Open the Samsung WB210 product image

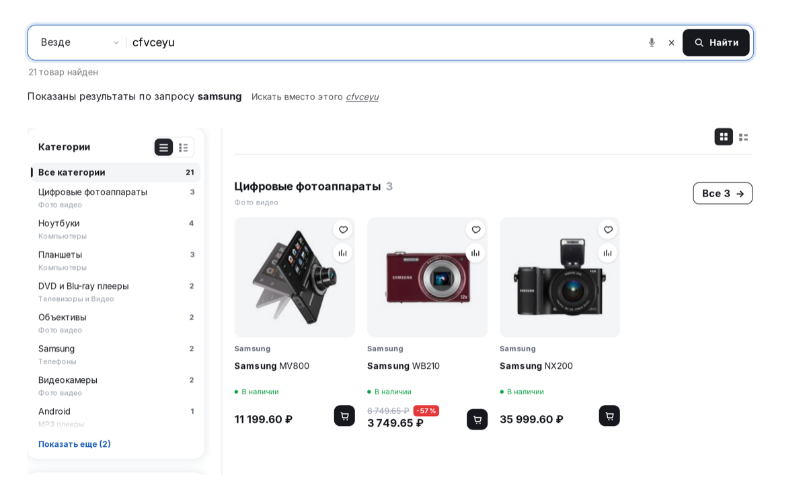pyautogui.click(x=427, y=277)
